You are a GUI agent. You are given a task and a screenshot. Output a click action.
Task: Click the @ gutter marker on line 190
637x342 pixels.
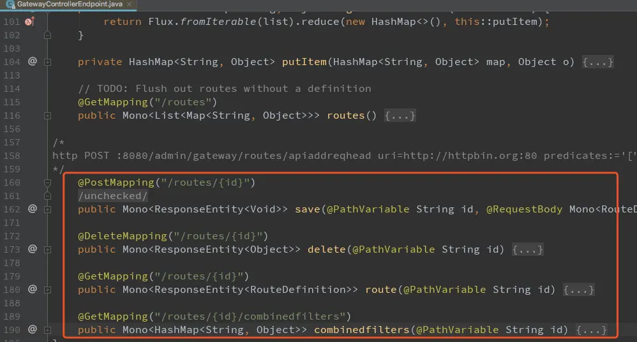point(32,330)
